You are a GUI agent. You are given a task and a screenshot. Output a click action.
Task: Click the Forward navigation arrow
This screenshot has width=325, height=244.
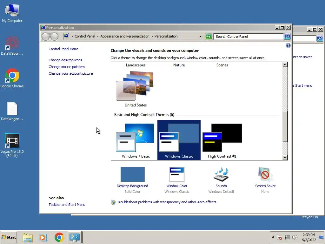(54, 37)
